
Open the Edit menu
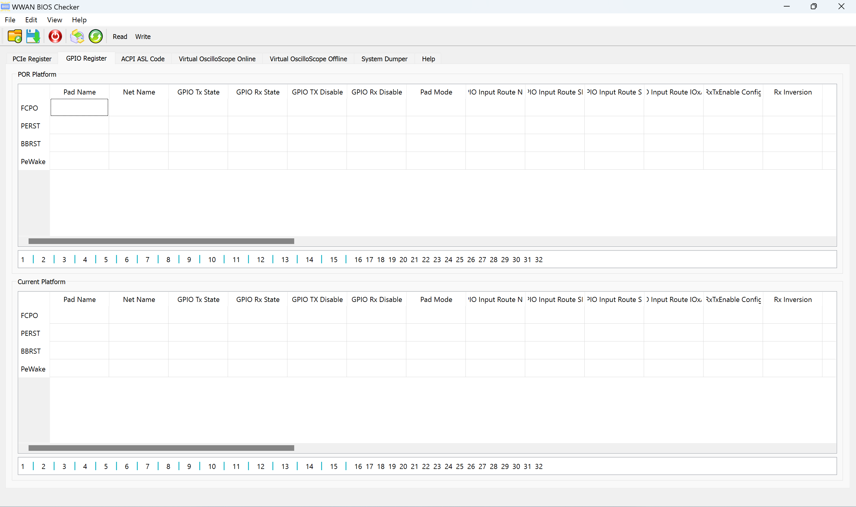tap(31, 20)
